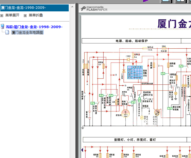
Task: Click the computer icon beside 当前:厦门金龙
Action: click(2, 26)
